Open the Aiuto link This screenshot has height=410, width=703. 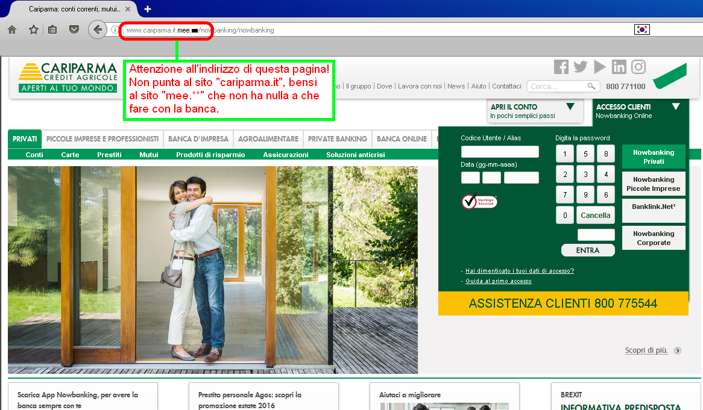pyautogui.click(x=478, y=86)
